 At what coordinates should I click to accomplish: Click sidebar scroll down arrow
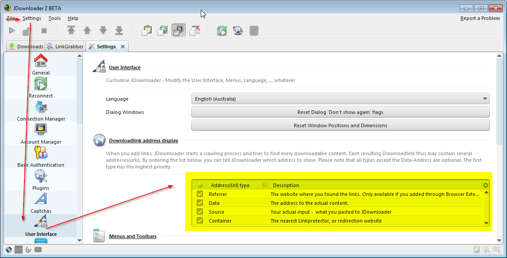[x=79, y=240]
